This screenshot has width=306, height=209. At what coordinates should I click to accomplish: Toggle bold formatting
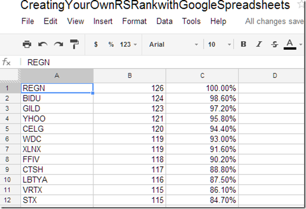[x=243, y=44]
